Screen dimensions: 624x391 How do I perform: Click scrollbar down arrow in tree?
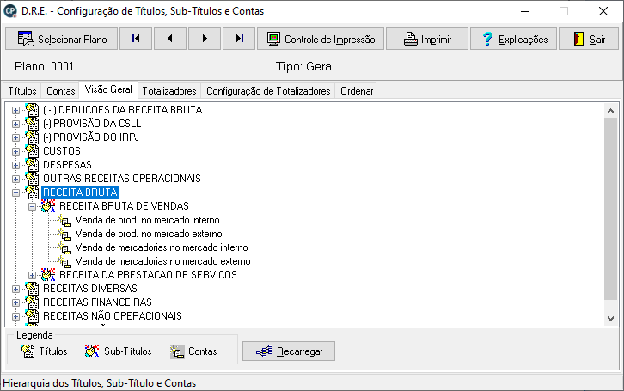610,319
